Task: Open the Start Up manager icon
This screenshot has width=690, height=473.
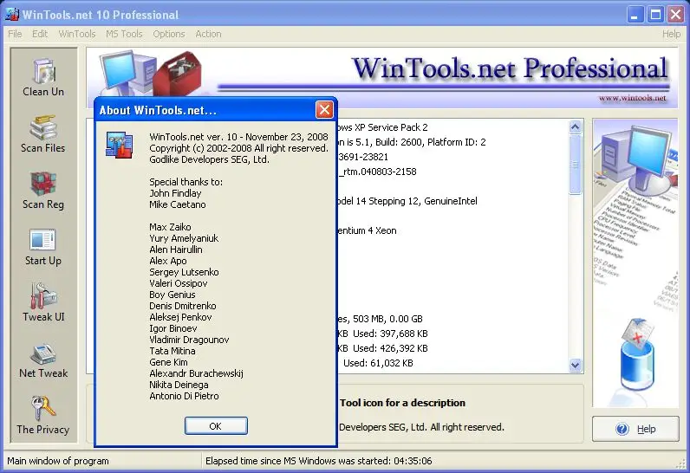Action: tap(43, 247)
